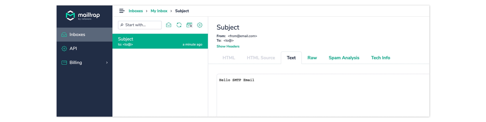Screen dimensions: 486x122
Task: View the Tech Info tab
Action: pyautogui.click(x=380, y=58)
